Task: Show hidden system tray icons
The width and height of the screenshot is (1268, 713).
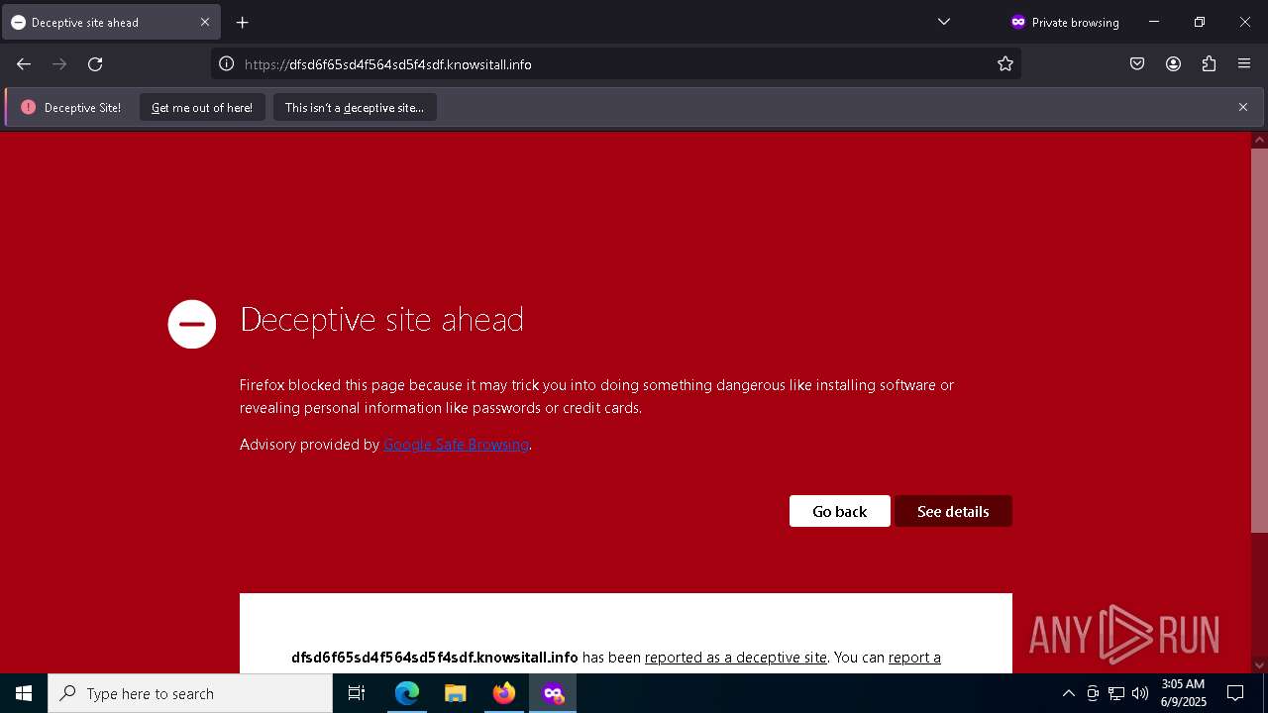Action: coord(1068,693)
